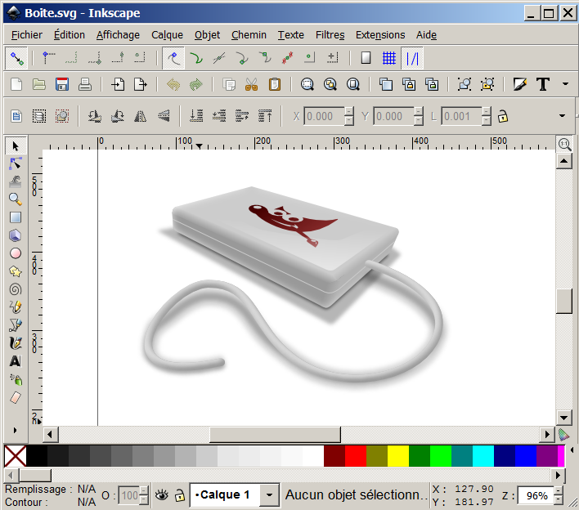The height and width of the screenshot is (510, 579).
Task: Save the document with floppy icon
Action: [61, 84]
